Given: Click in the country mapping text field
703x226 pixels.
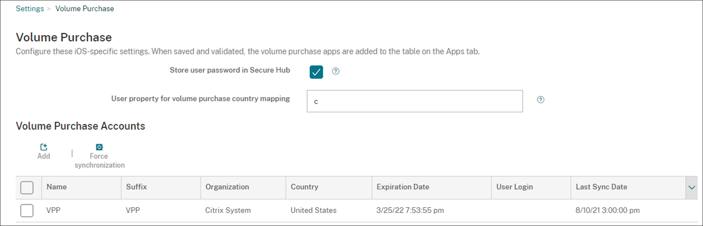Looking at the screenshot, I should pos(414,101).
